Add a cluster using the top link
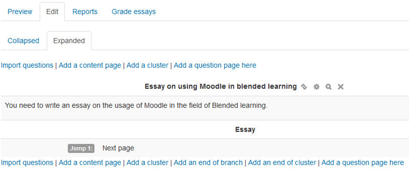 (147, 65)
